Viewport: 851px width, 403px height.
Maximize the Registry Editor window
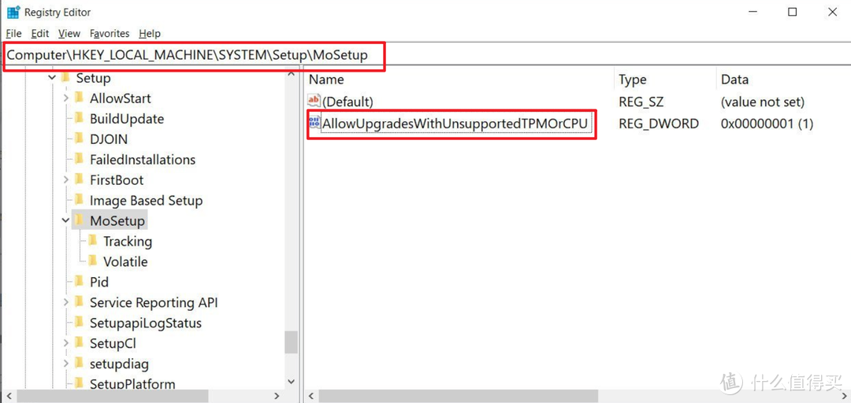793,12
